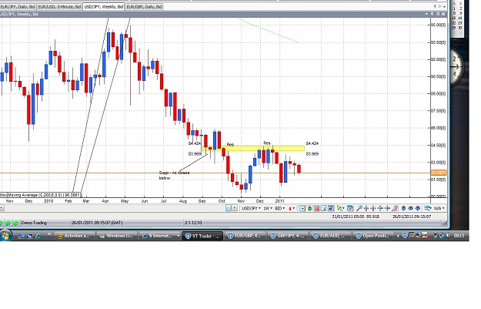Click the left 'Res' annotation label
481x309 pixels.
click(x=230, y=144)
